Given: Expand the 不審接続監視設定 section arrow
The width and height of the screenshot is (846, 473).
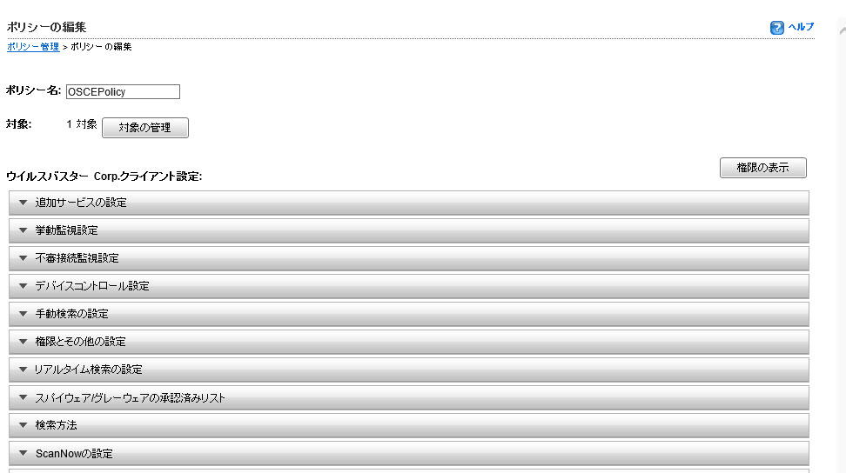Looking at the screenshot, I should tap(23, 258).
